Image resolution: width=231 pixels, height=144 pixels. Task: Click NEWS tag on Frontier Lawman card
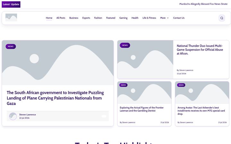[x=124, y=85]
